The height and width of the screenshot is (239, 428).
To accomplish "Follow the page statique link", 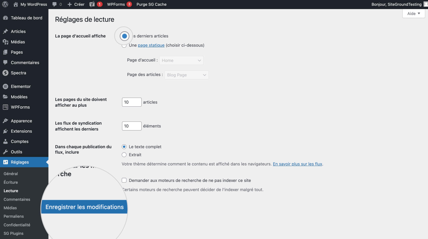I will [151, 45].
